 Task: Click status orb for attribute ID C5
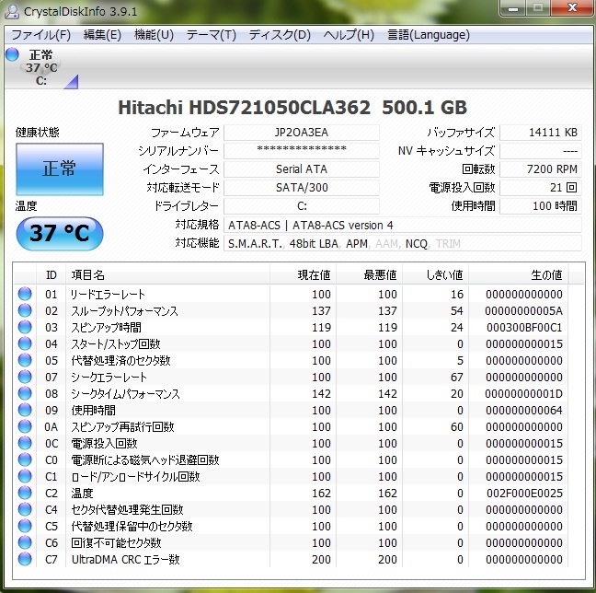coord(24,527)
